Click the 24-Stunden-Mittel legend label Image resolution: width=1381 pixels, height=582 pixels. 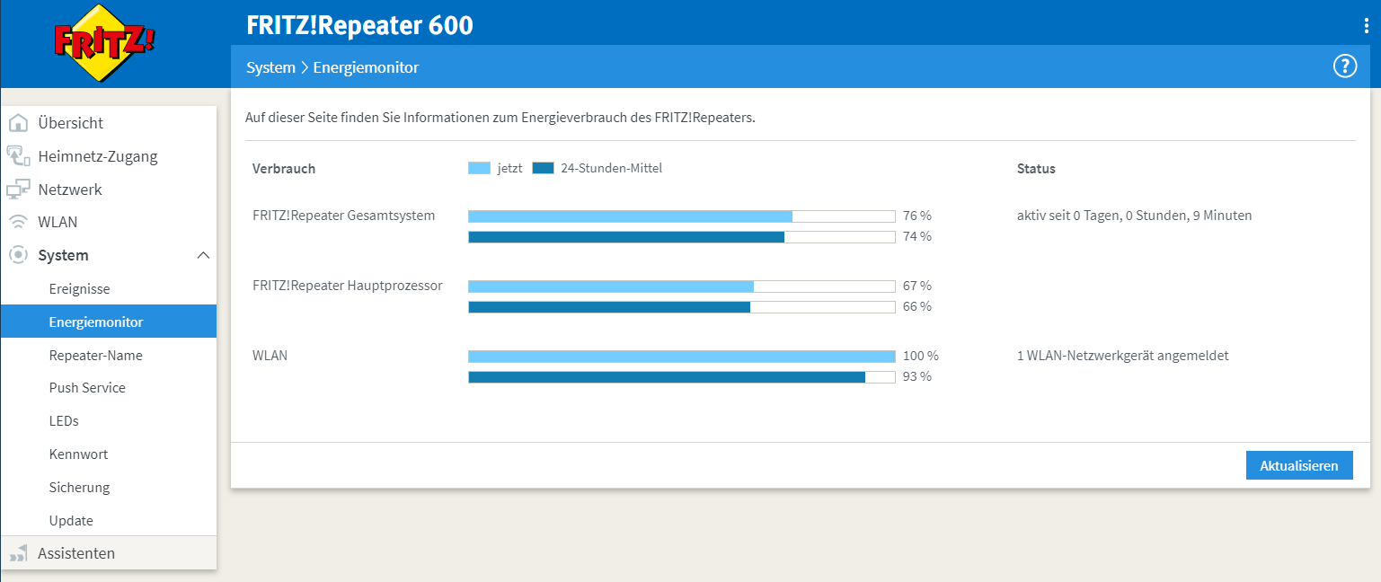tap(612, 168)
